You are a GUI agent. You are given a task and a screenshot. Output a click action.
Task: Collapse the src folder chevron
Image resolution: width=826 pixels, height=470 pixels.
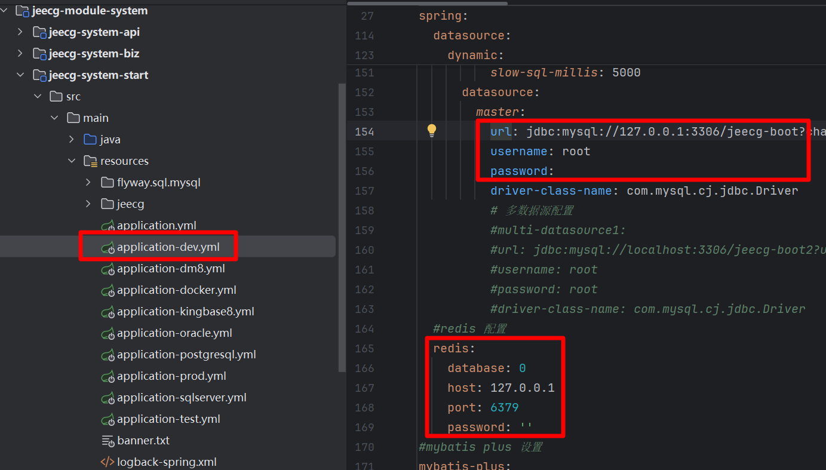(x=38, y=97)
